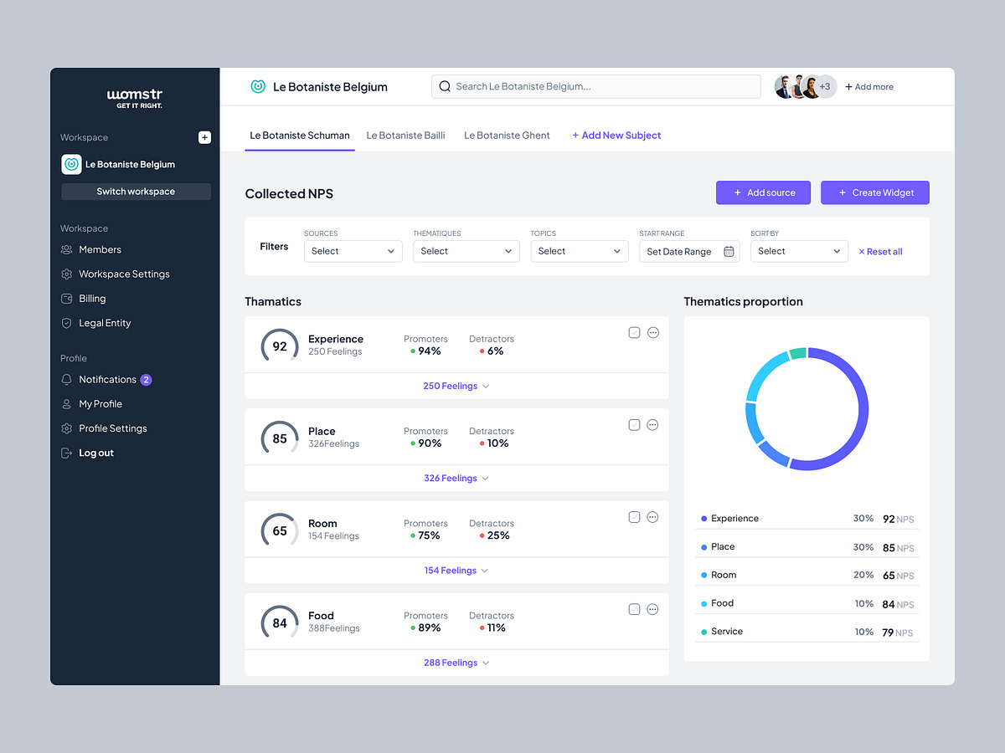The image size is (1005, 753).
Task: Click the My Profile person icon
Action: tap(66, 404)
